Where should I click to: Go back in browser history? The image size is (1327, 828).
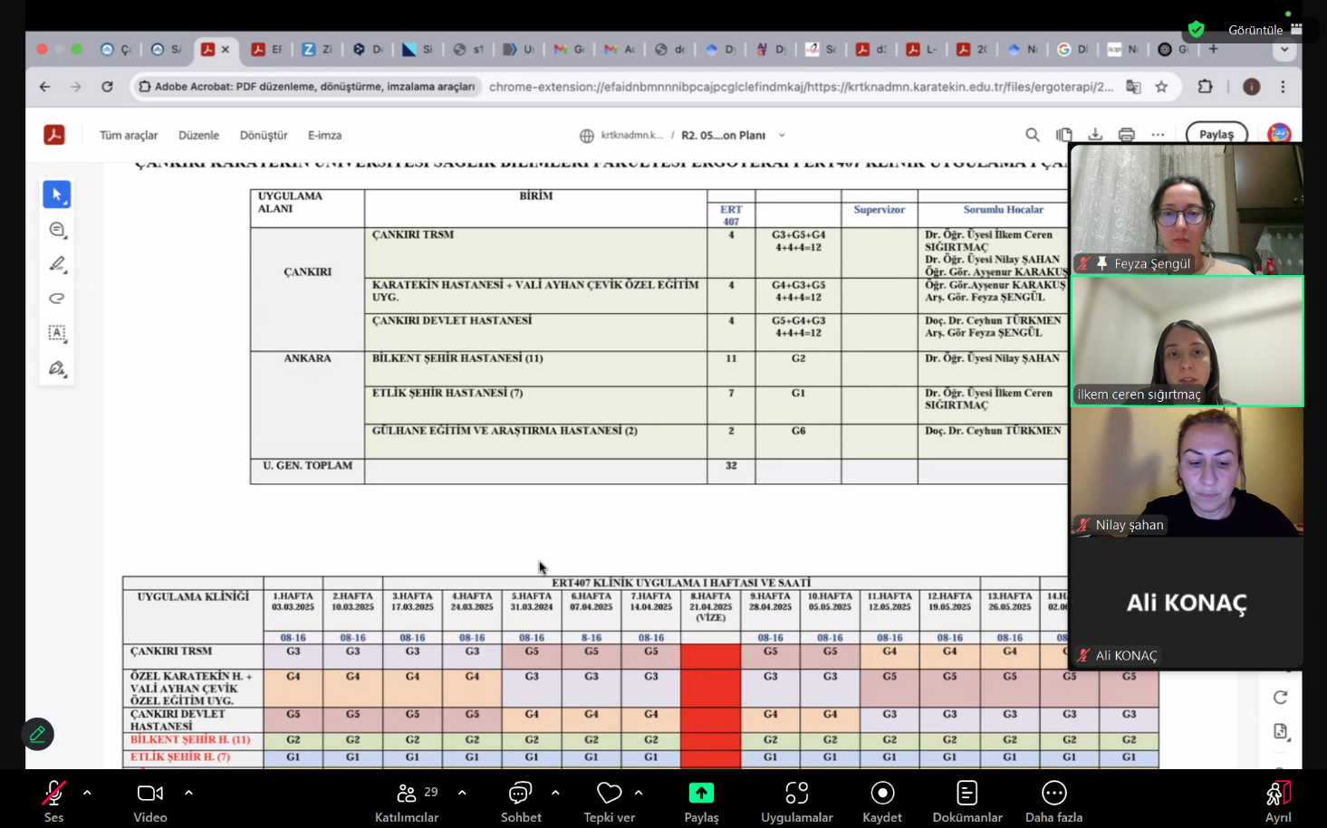pos(44,87)
